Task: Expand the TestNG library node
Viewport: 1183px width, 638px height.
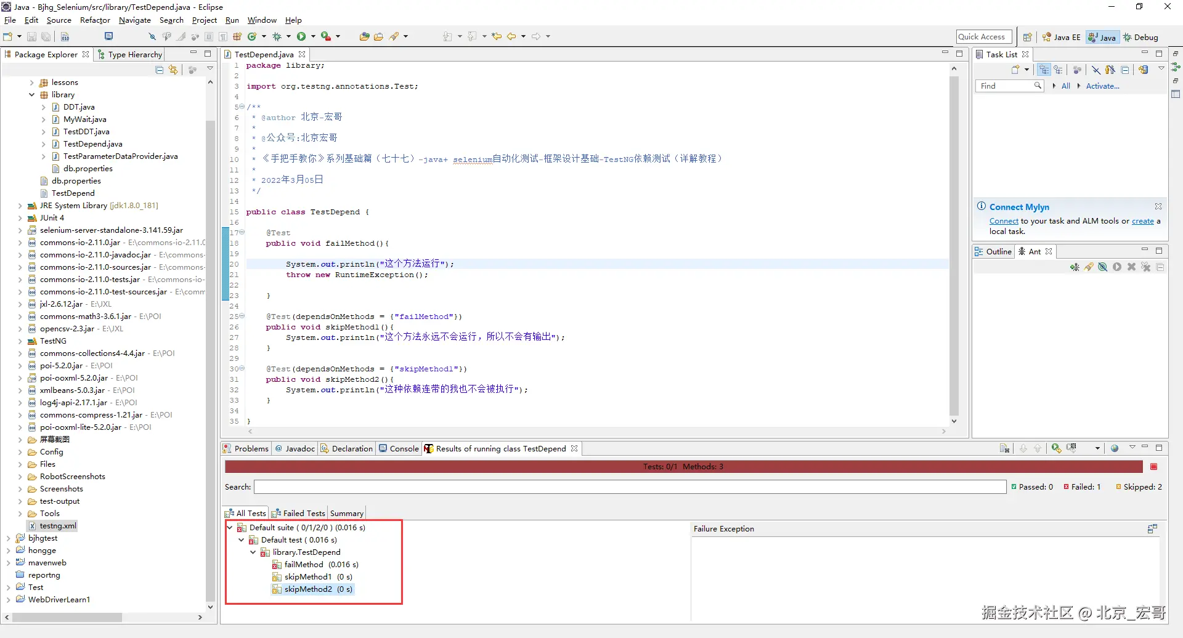Action: (20, 341)
